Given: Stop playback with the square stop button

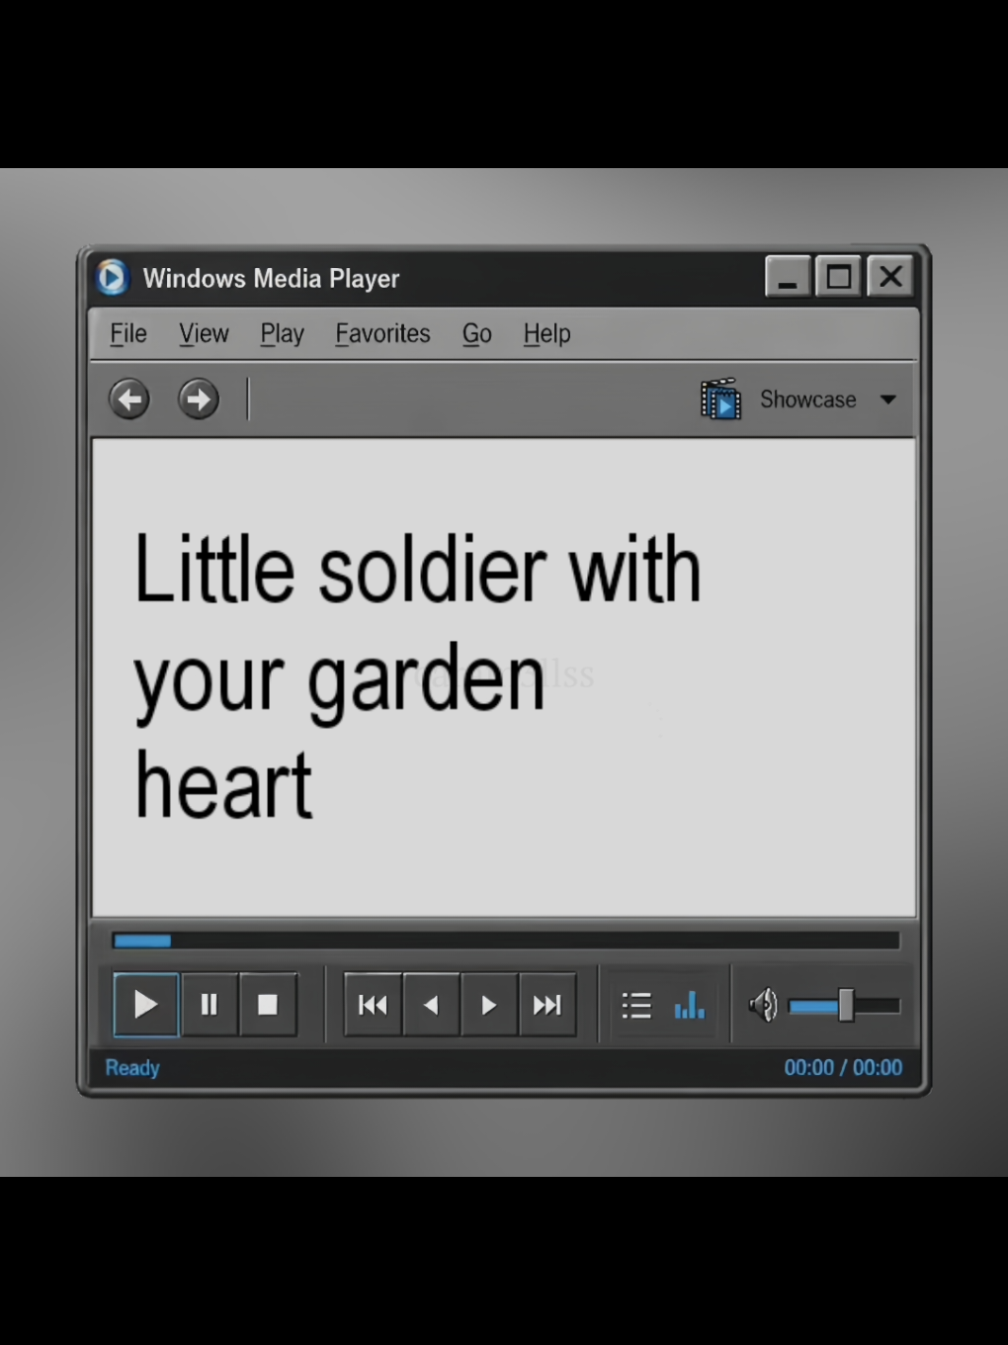Looking at the screenshot, I should 268,1005.
